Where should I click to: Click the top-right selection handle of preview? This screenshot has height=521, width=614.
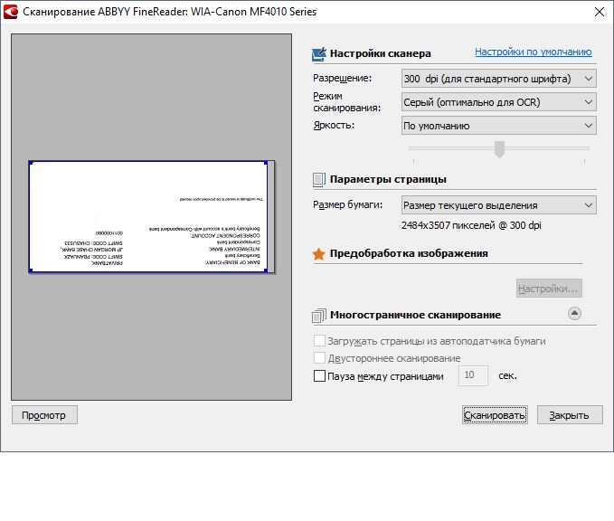point(266,162)
